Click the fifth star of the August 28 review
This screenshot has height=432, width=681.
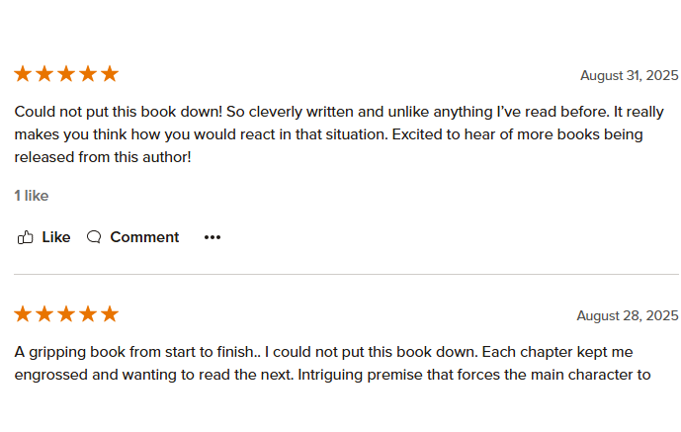110,314
